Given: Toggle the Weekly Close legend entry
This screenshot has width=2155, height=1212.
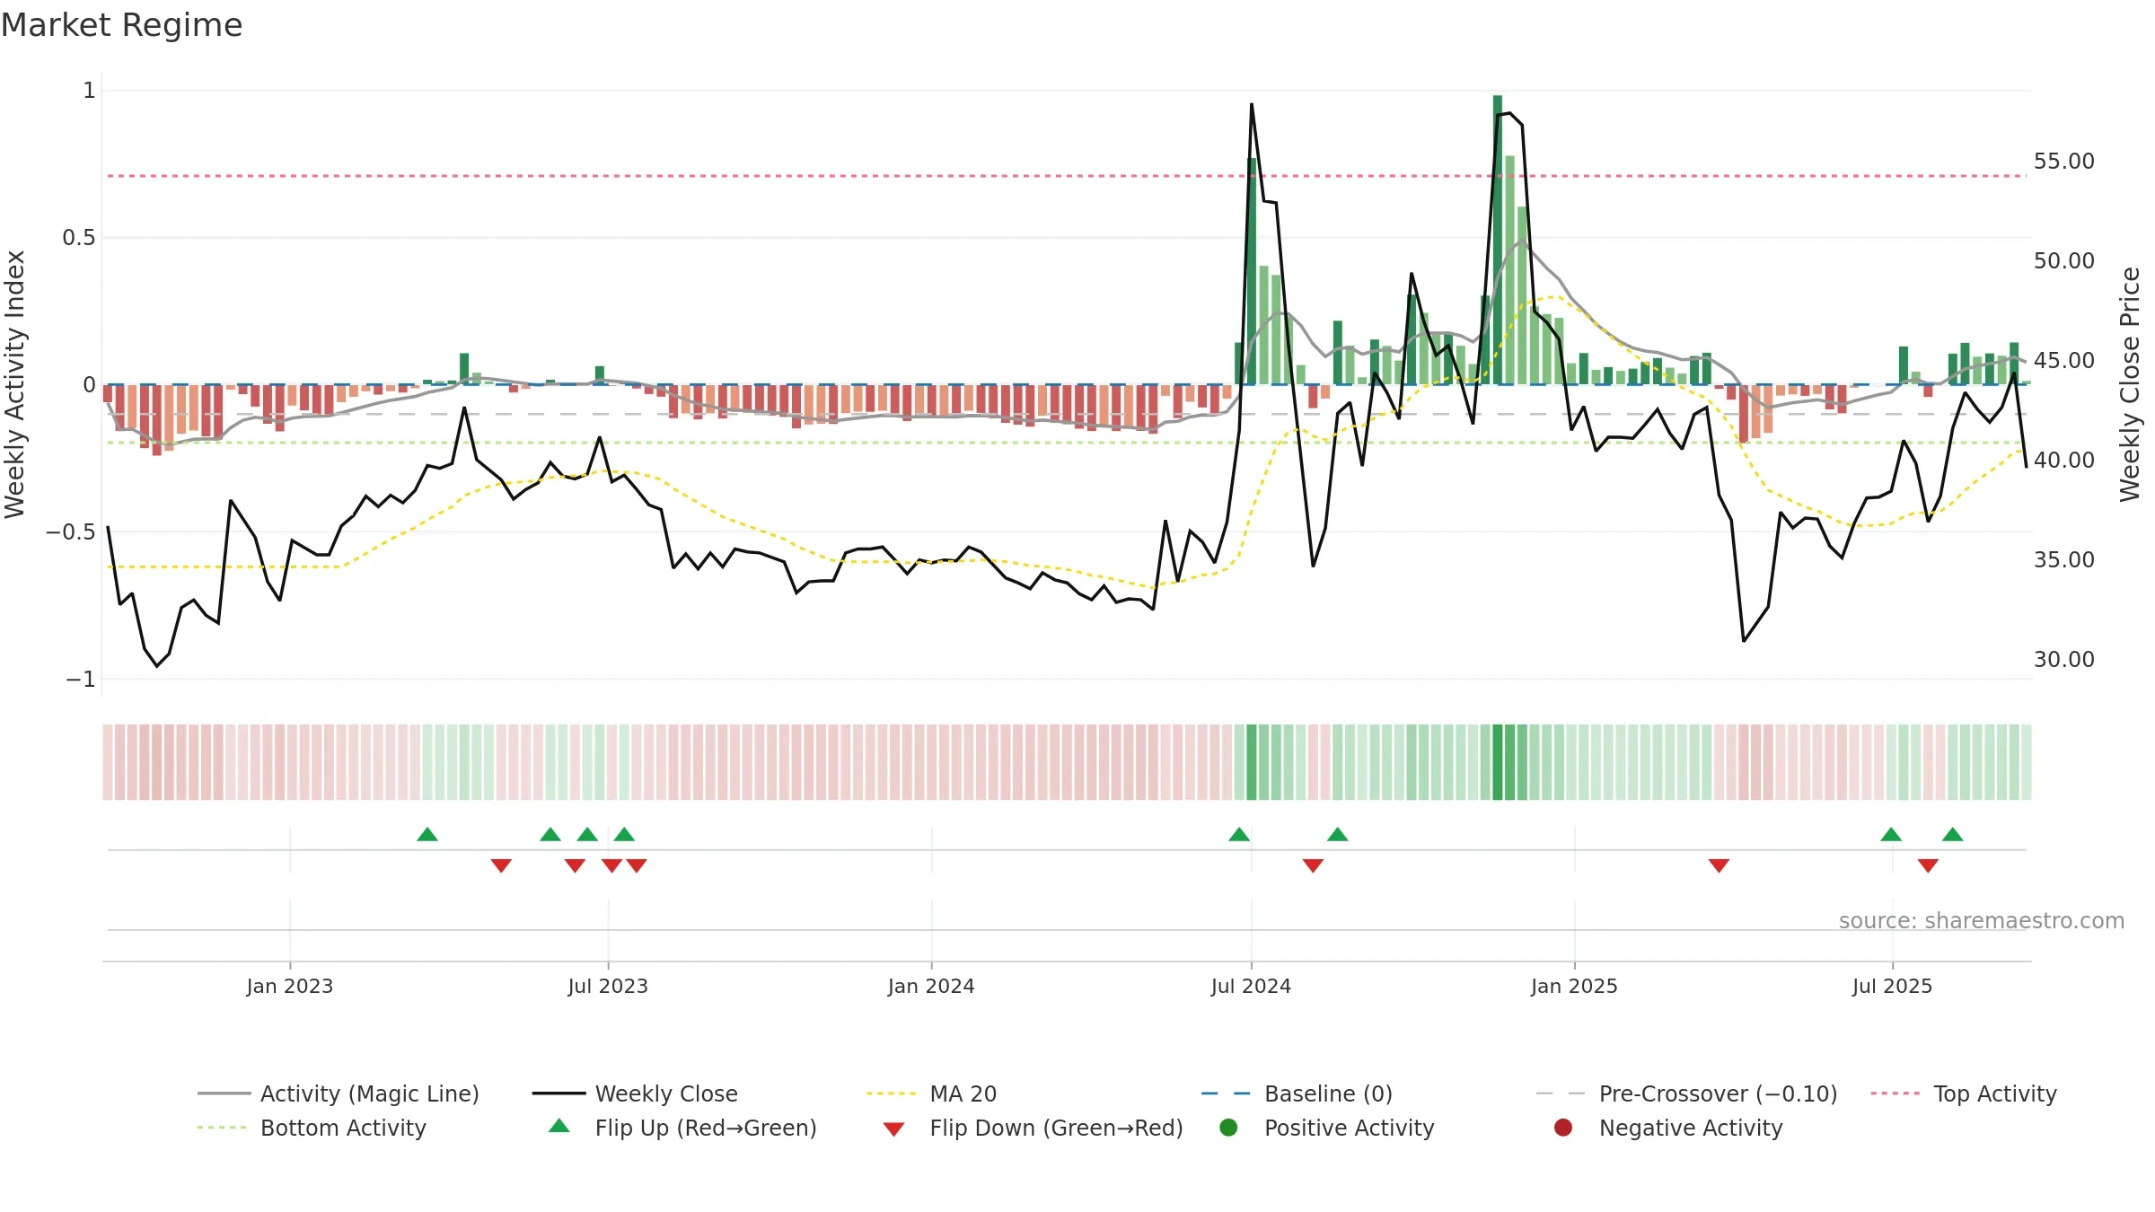Looking at the screenshot, I should pyautogui.click(x=635, y=1093).
